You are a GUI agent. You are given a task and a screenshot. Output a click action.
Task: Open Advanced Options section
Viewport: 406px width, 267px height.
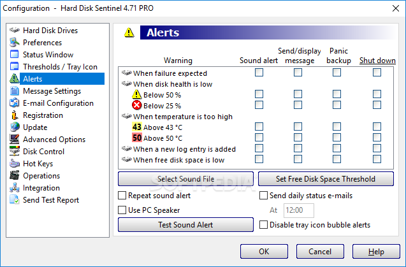pyautogui.click(x=54, y=140)
